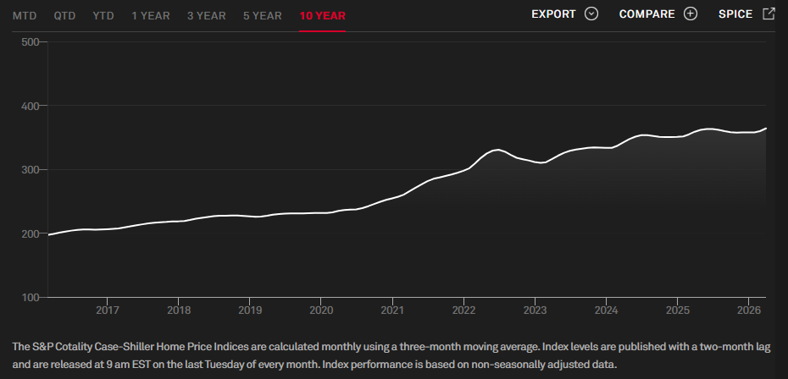Click the SPICE external link icon
The height and width of the screenshot is (379, 788).
(x=769, y=14)
